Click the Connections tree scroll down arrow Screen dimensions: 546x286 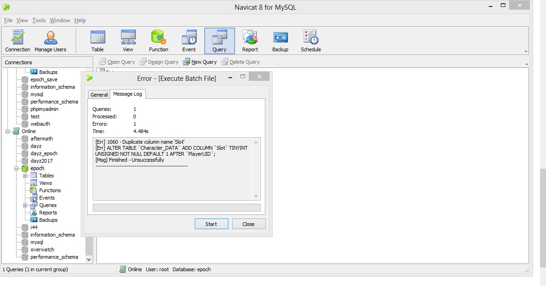[89, 260]
